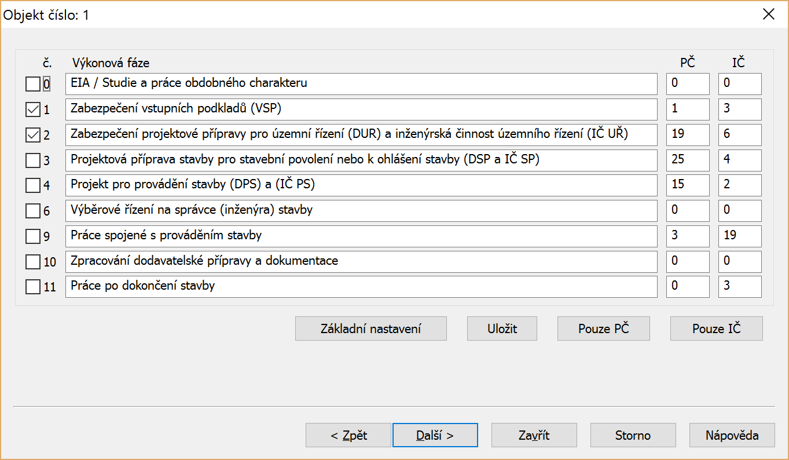
Task: Uncheck phase 2 DUR checkbox
Action: [x=33, y=135]
